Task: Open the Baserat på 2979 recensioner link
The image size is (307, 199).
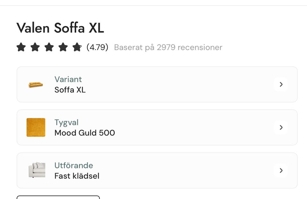Action: click(168, 48)
